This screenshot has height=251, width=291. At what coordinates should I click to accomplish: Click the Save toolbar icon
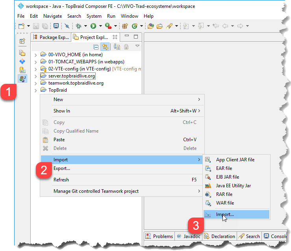tap(36, 26)
